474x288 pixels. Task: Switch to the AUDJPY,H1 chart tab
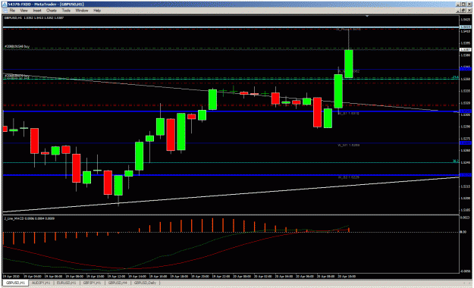tap(41, 283)
